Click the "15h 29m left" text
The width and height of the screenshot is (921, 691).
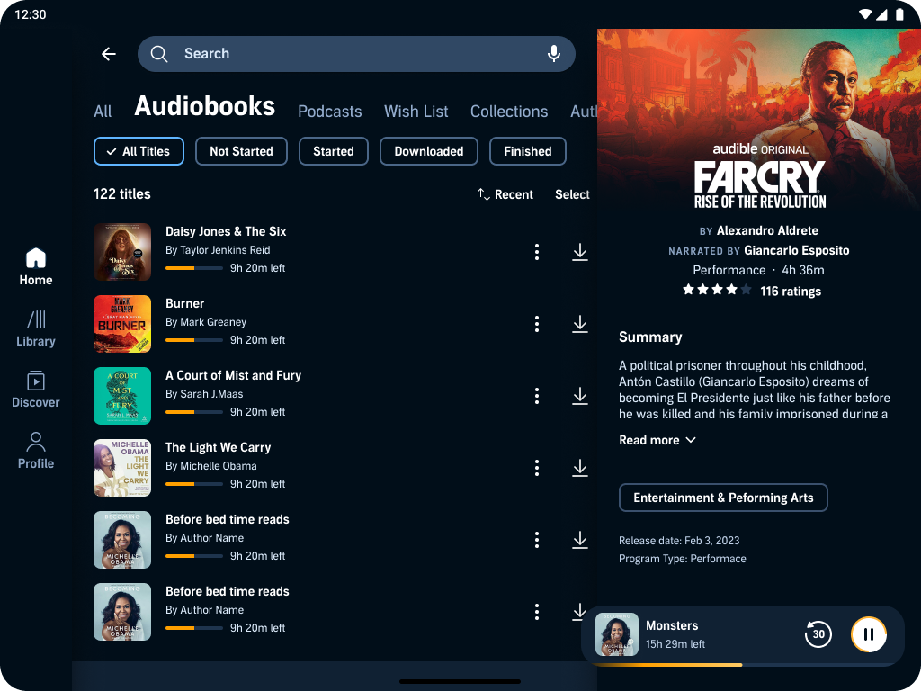[x=675, y=644]
